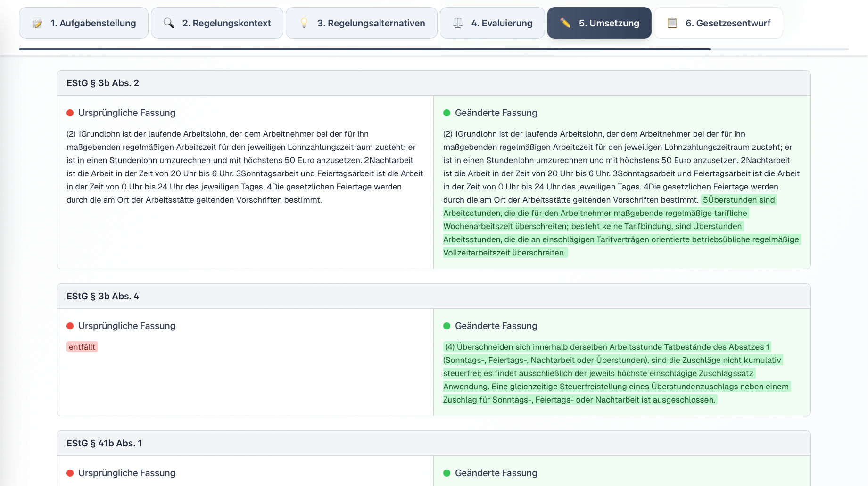Click the red 'entfällt' badge
The height and width of the screenshot is (486, 868).
pos(82,347)
